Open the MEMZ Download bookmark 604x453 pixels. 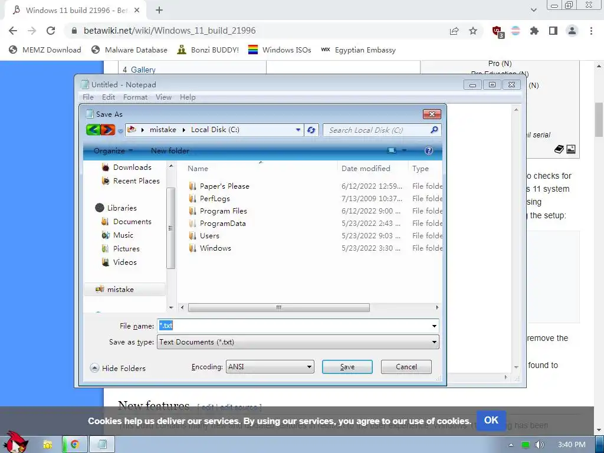tap(45, 50)
